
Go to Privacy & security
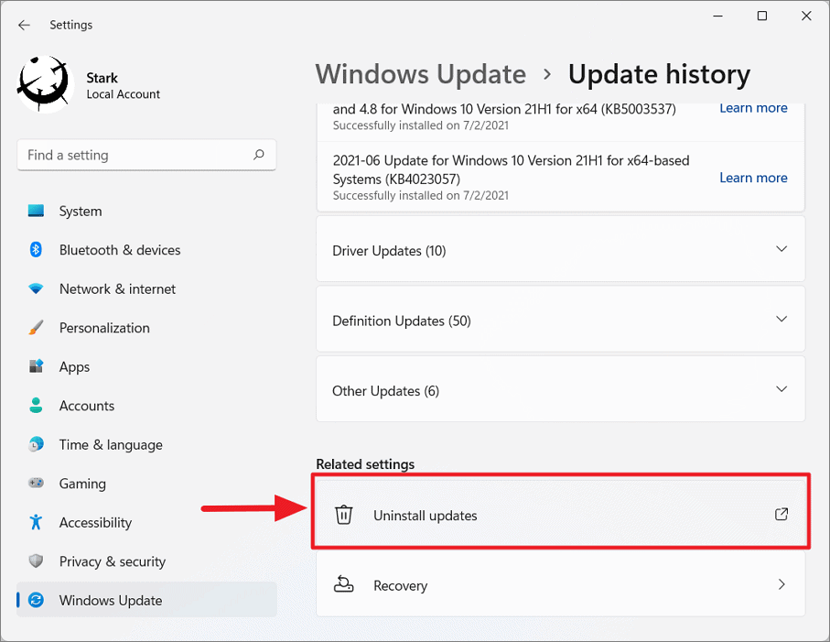click(146, 560)
